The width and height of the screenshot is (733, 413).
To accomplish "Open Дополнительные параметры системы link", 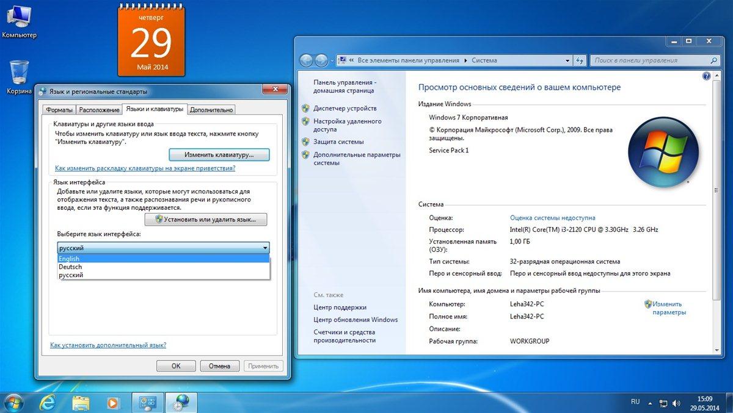I will tap(357, 159).
